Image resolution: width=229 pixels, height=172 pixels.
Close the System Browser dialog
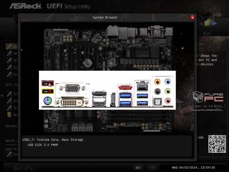193,18
